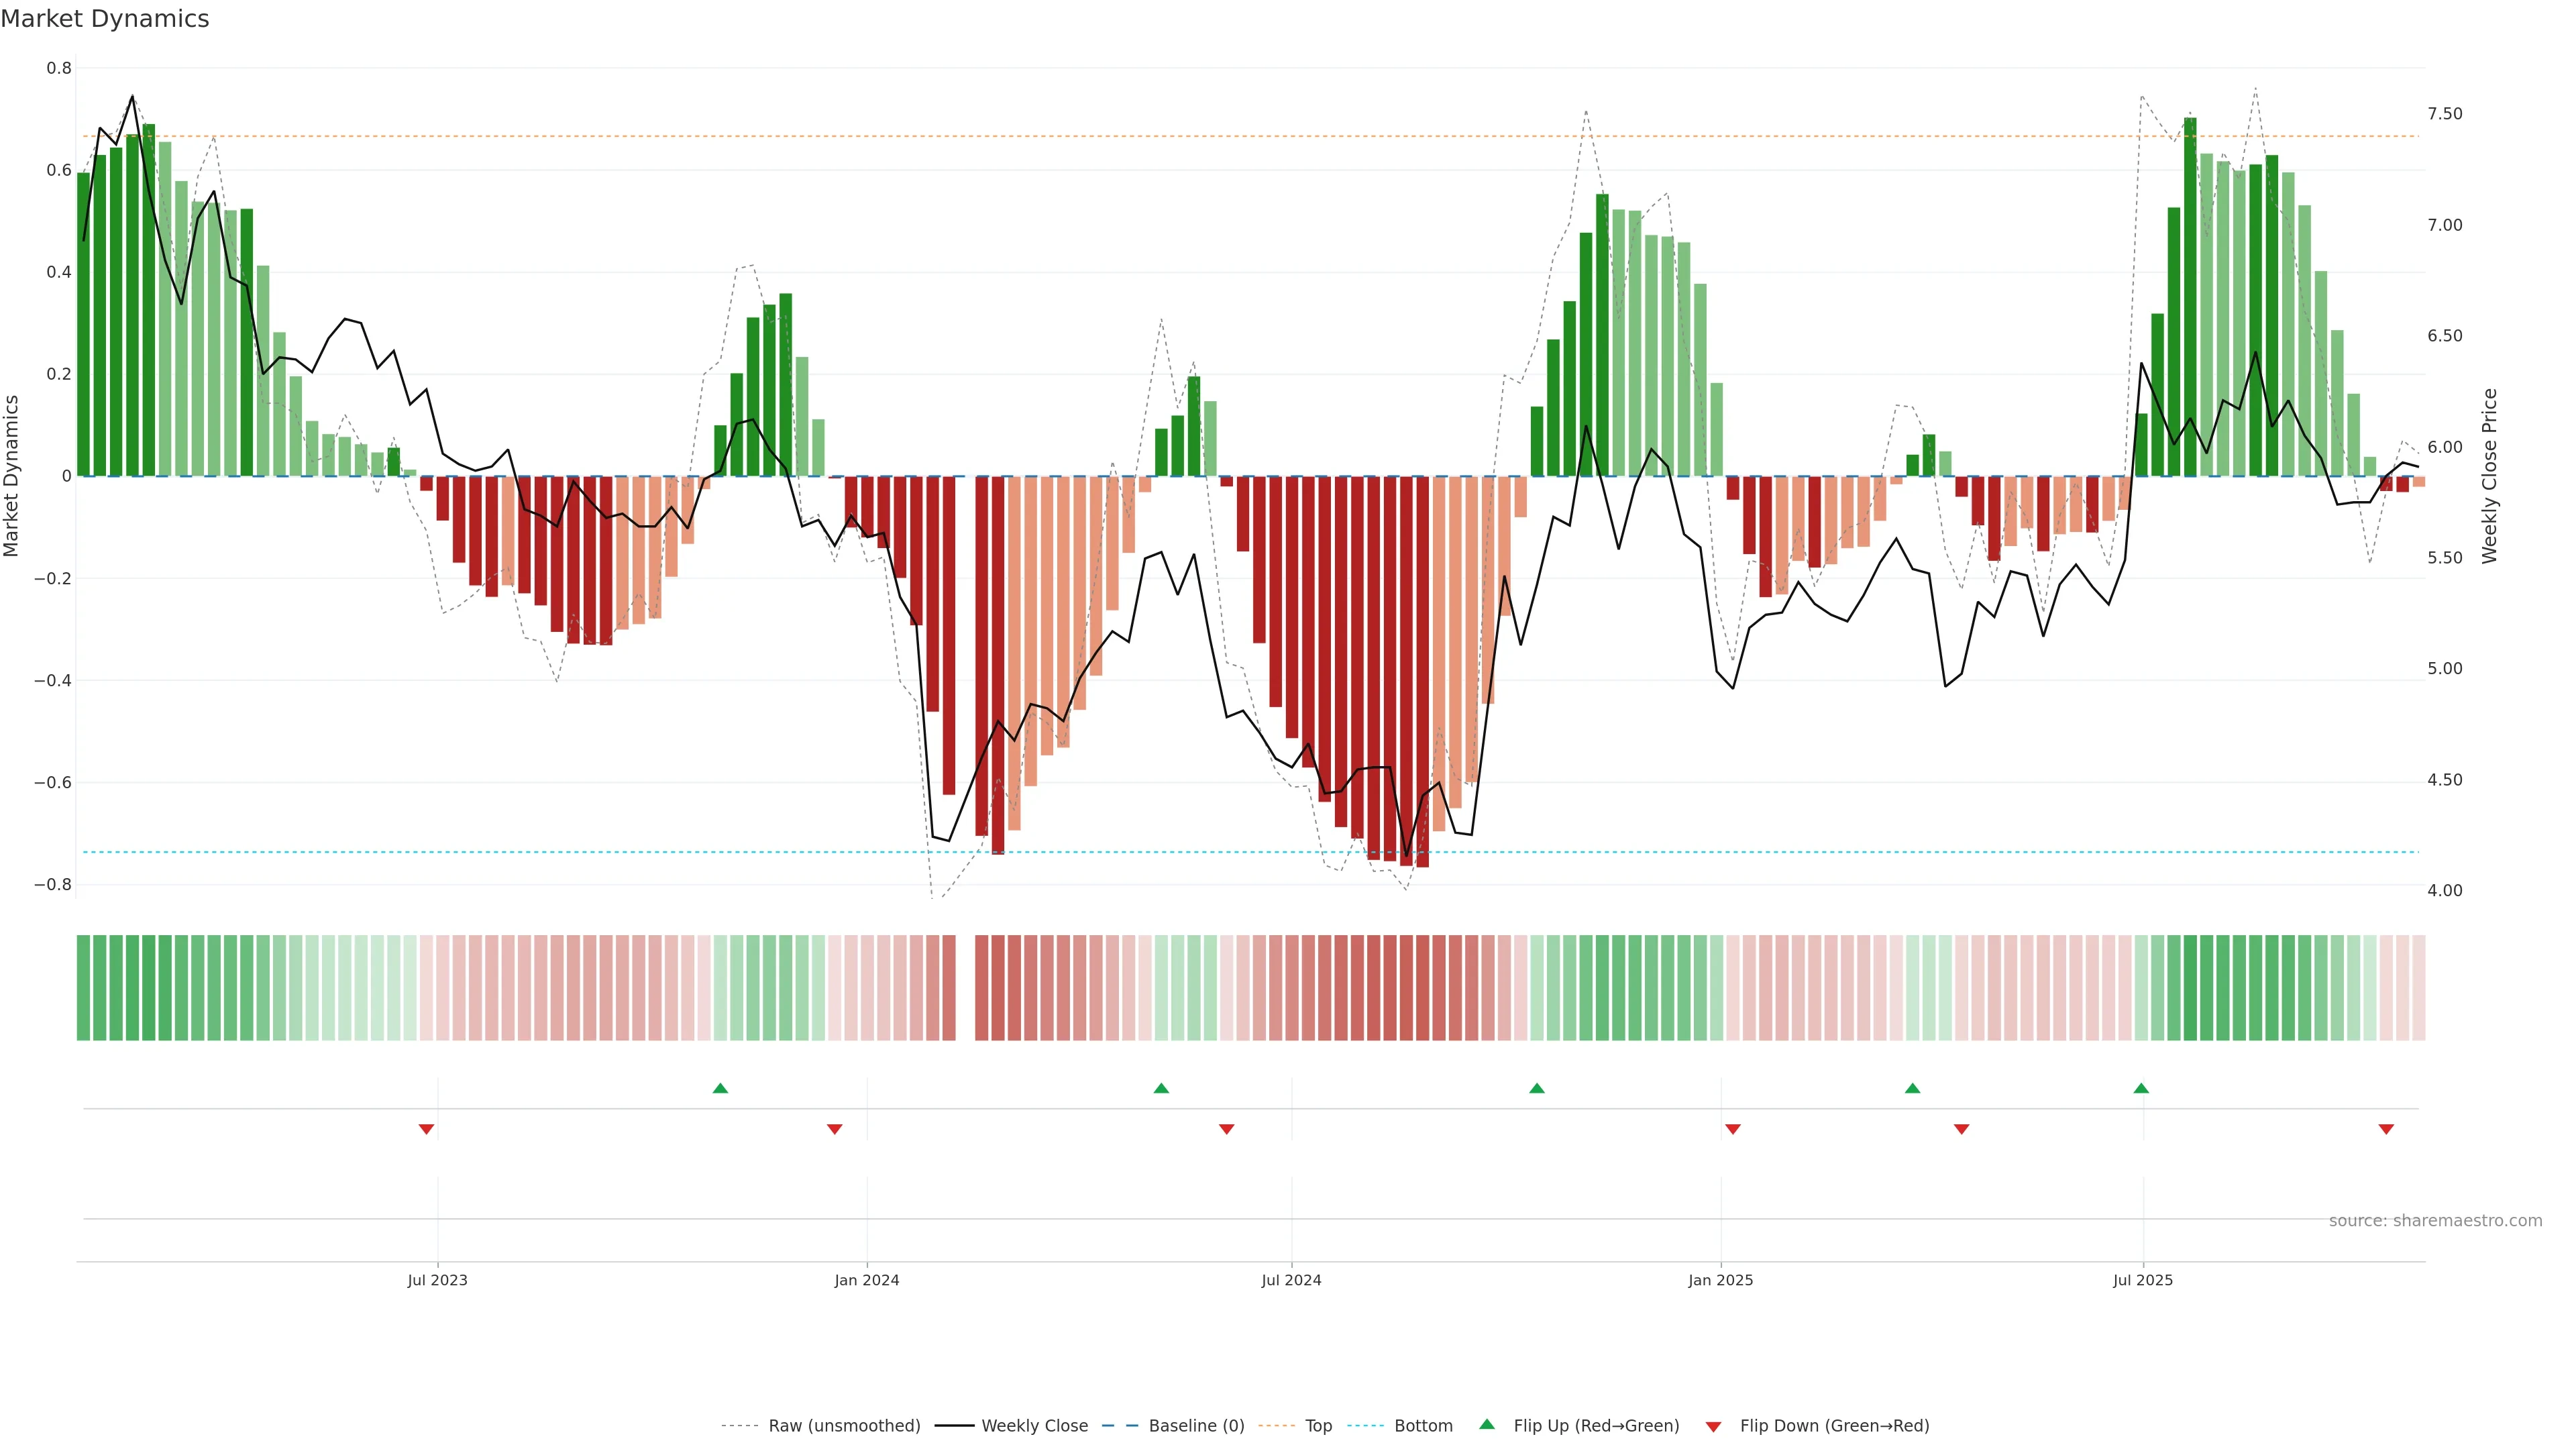
Task: Click the Jan 2024 axis label
Action: click(867, 1280)
